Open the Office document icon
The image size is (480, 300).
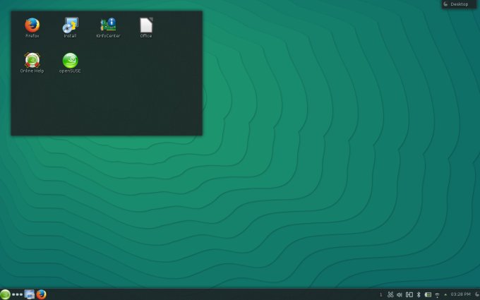[x=146, y=25]
